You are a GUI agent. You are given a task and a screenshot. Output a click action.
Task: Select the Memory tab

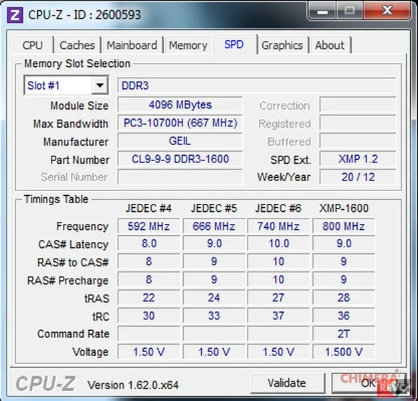tap(188, 45)
